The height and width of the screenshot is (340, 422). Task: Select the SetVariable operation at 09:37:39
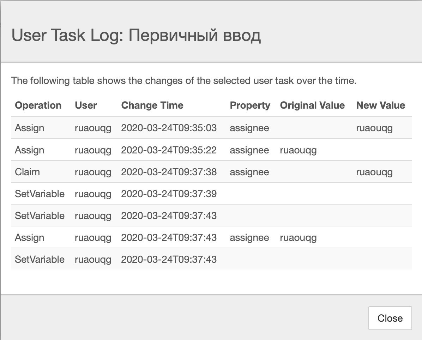pos(40,194)
